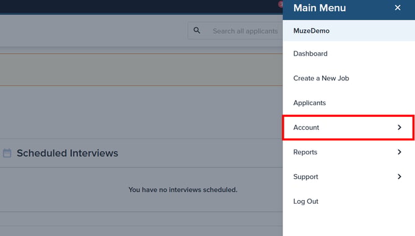415x236 pixels.
Task: Click Log Out in the menu
Action: 349,201
